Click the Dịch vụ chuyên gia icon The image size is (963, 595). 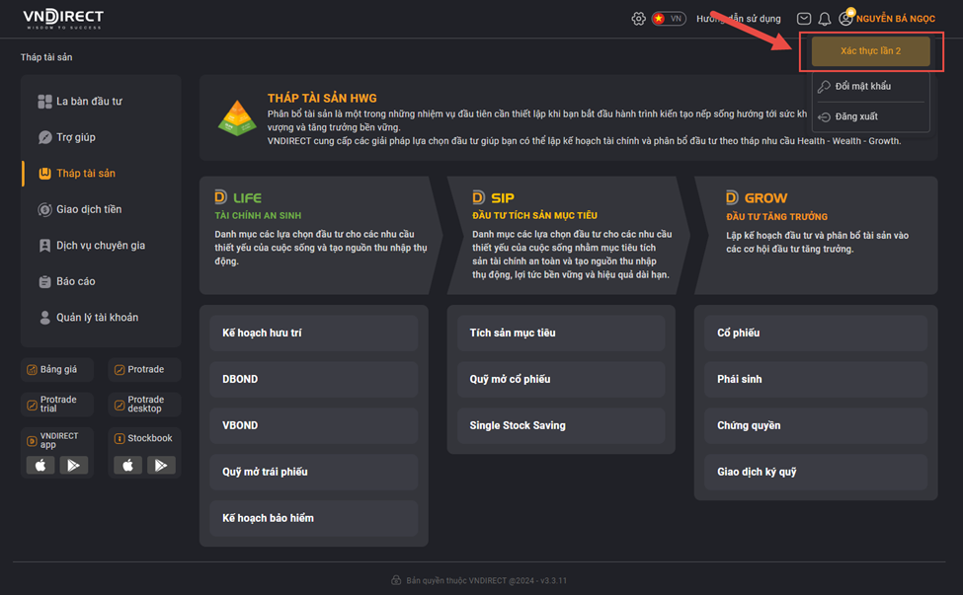pyautogui.click(x=44, y=246)
